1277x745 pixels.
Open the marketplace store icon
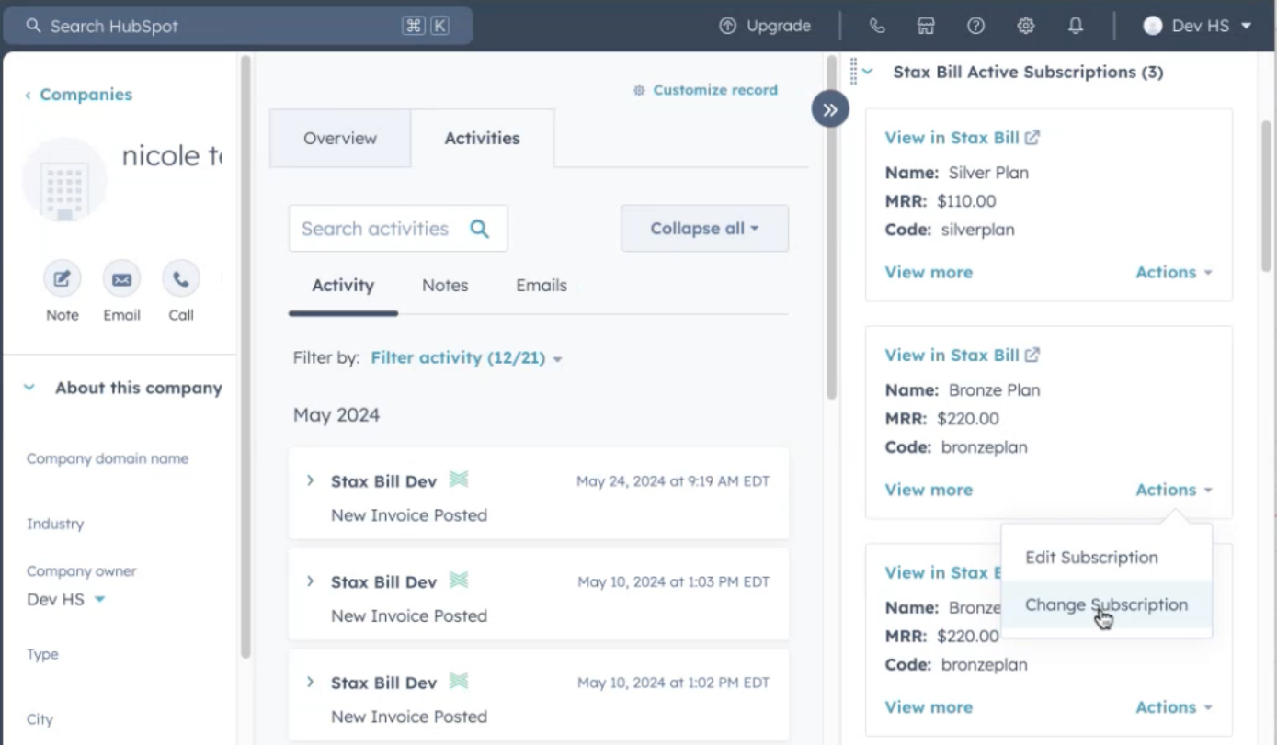tap(927, 26)
